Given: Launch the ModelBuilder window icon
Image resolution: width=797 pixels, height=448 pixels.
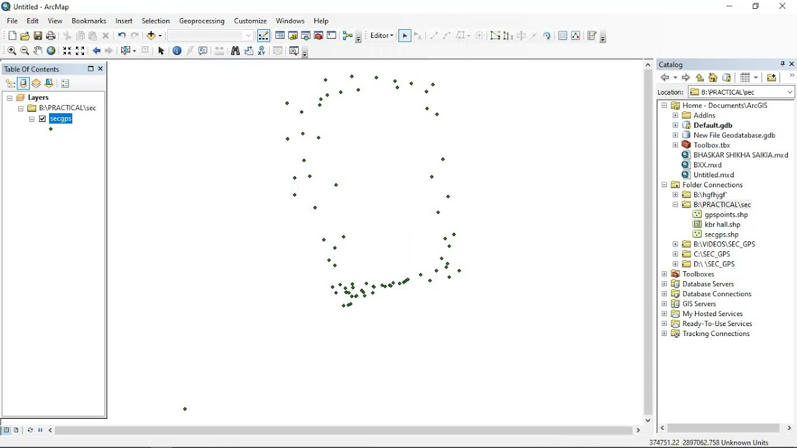Looking at the screenshot, I should click(348, 36).
